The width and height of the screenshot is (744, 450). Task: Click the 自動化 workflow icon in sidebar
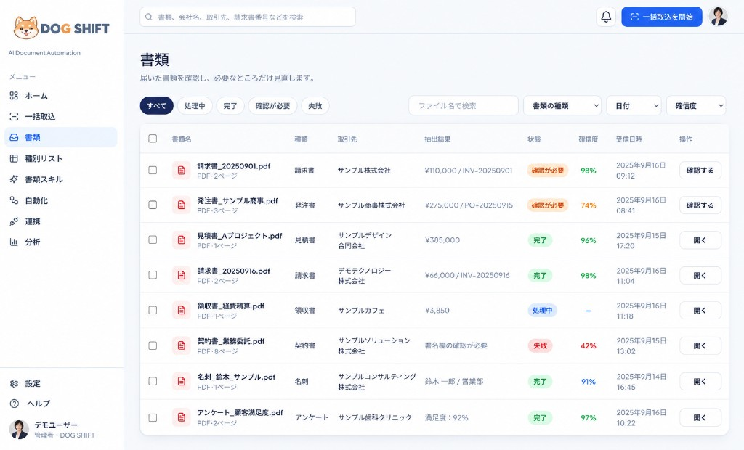(x=14, y=200)
